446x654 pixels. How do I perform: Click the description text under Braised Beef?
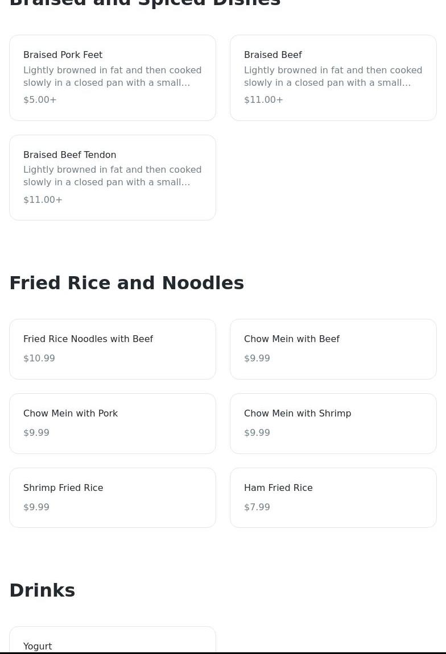(333, 76)
